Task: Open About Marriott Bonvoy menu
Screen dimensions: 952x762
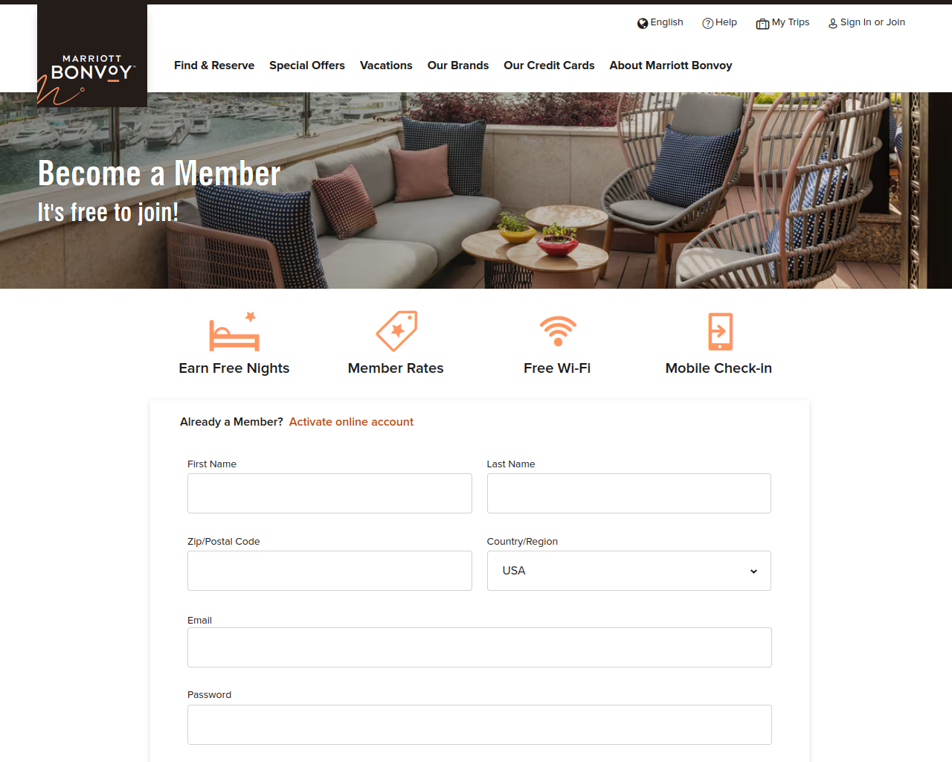Action: [671, 65]
